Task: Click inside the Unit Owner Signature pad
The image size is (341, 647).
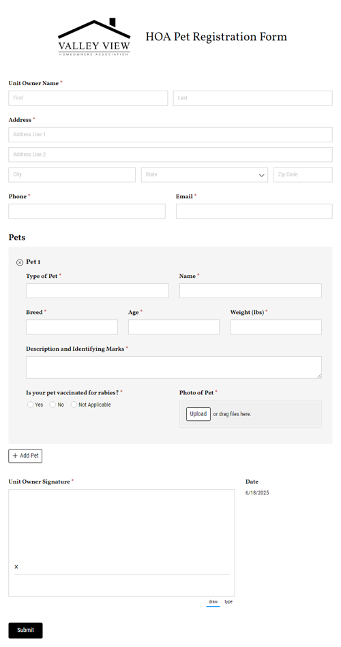Action: pyautogui.click(x=121, y=543)
